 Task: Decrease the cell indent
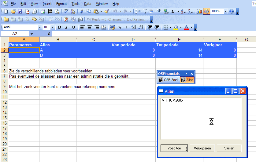pyautogui.click(x=150, y=27)
